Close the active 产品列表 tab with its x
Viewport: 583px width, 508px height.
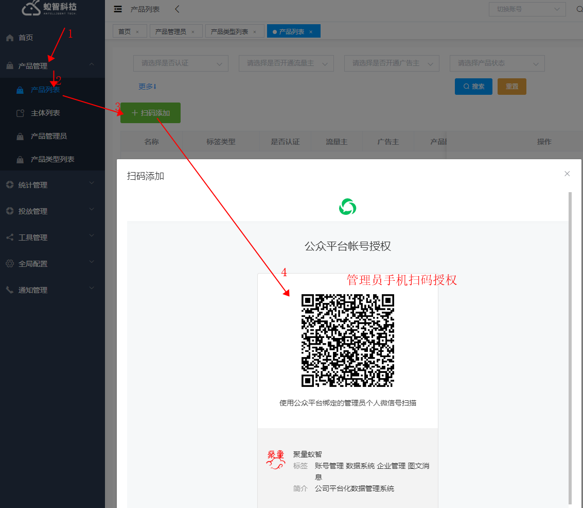click(311, 32)
